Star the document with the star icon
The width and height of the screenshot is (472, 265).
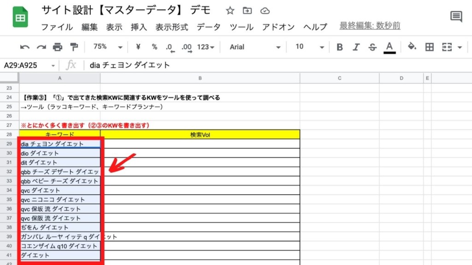[x=230, y=11]
